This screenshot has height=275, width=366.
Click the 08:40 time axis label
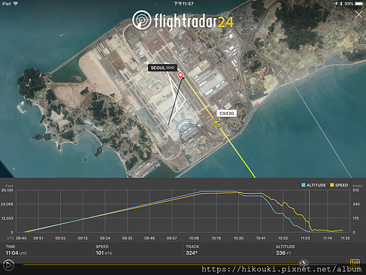point(21,238)
